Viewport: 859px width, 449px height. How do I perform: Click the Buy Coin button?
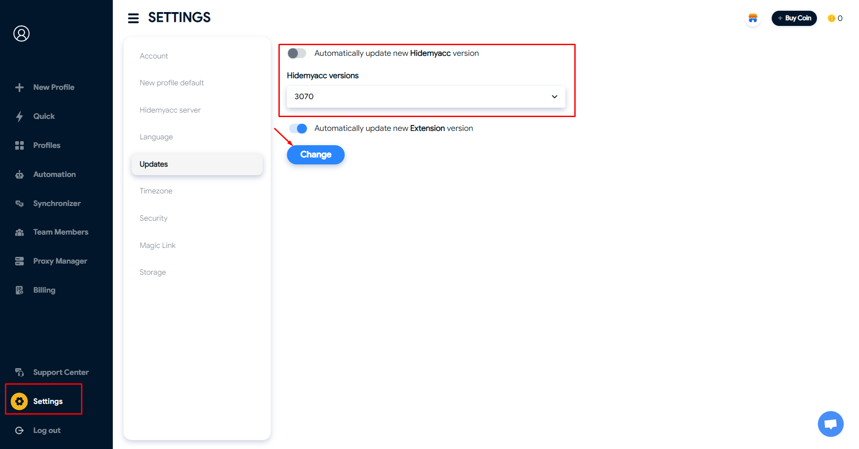point(794,18)
